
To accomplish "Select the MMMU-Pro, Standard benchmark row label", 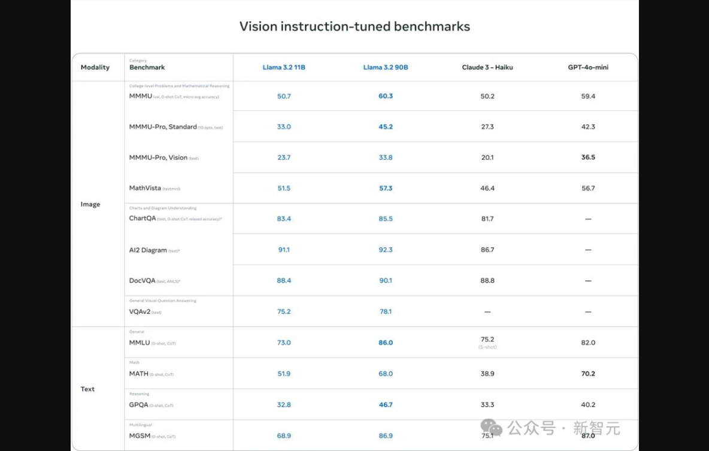I will [163, 127].
